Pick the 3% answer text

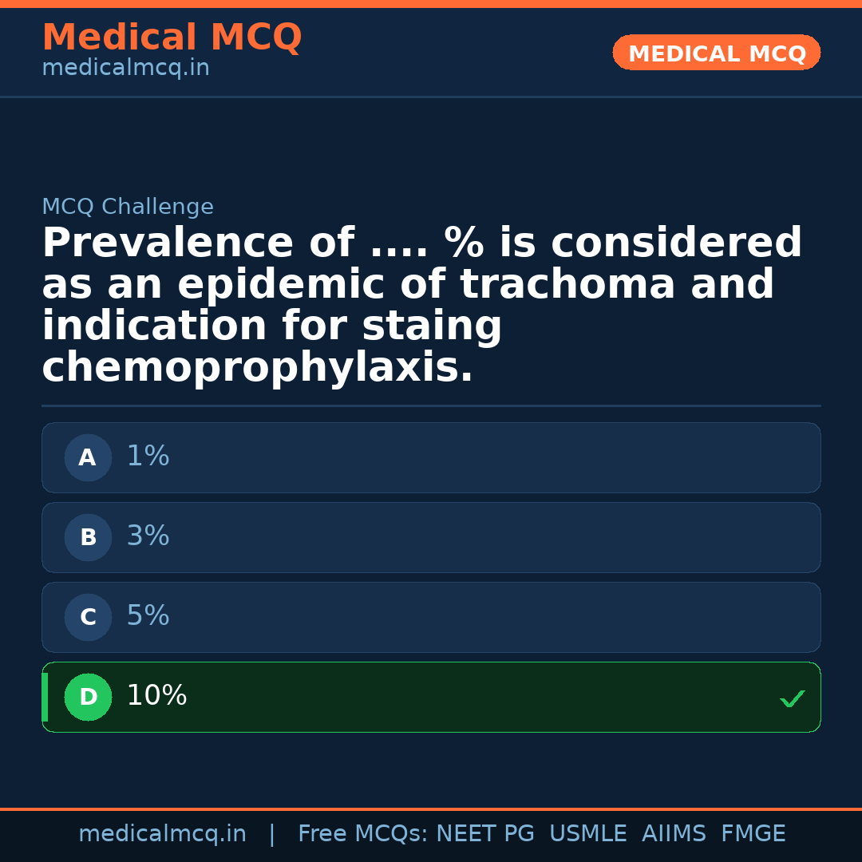pos(148,536)
